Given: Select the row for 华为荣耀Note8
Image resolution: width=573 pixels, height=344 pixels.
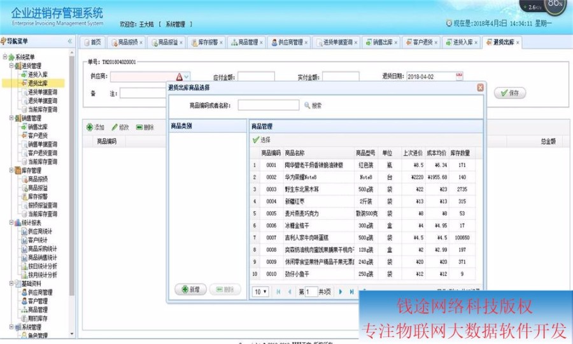Looking at the screenshot, I should [x=362, y=177].
